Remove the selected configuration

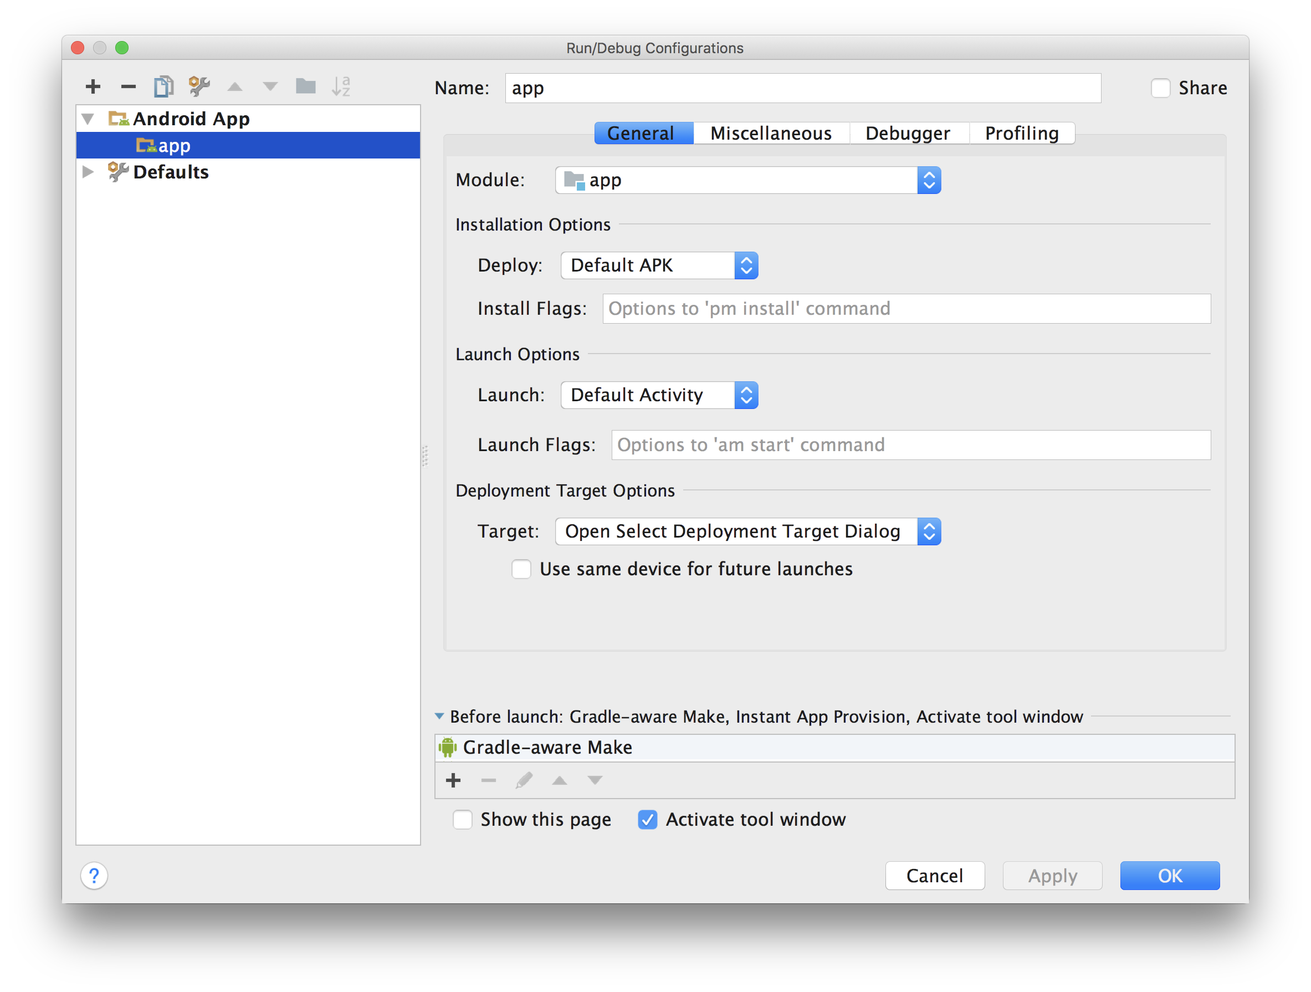point(128,86)
